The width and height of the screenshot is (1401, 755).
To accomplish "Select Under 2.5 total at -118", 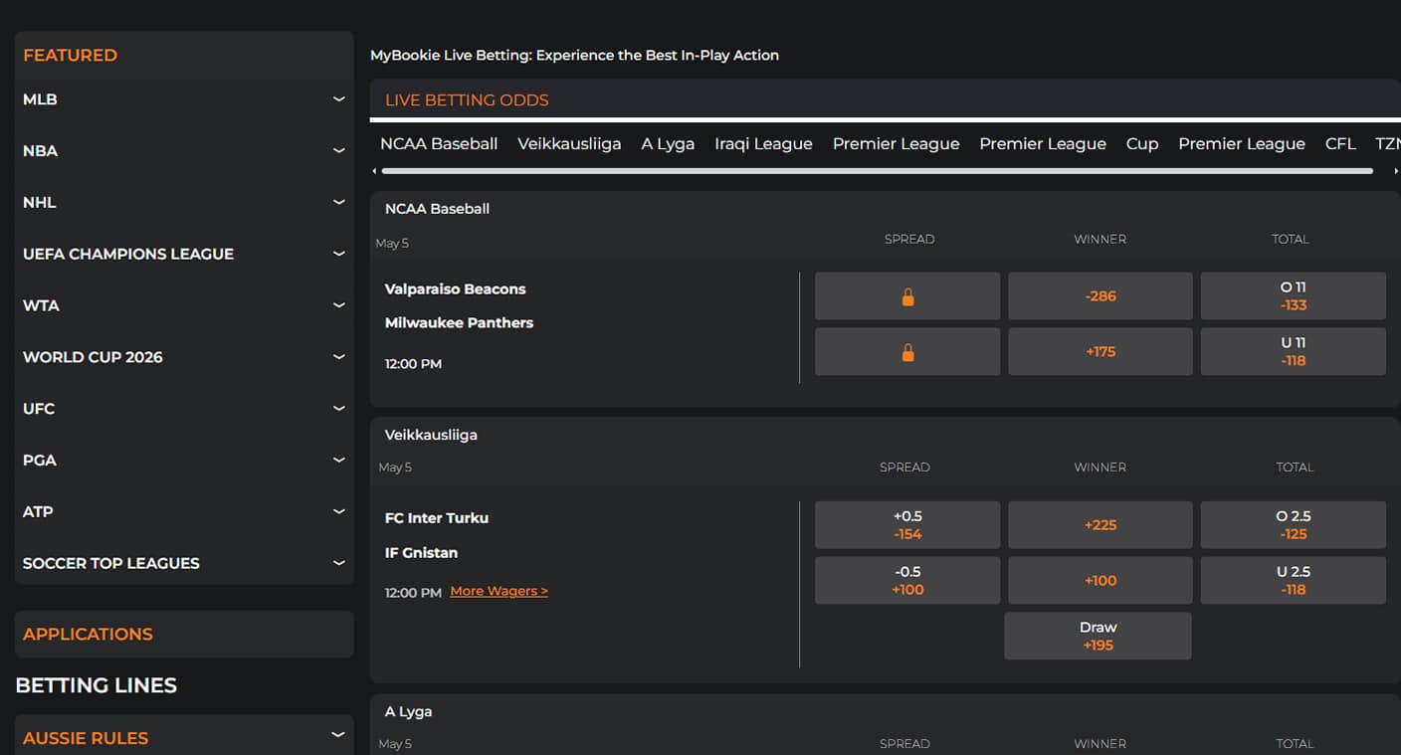I will click(1294, 581).
